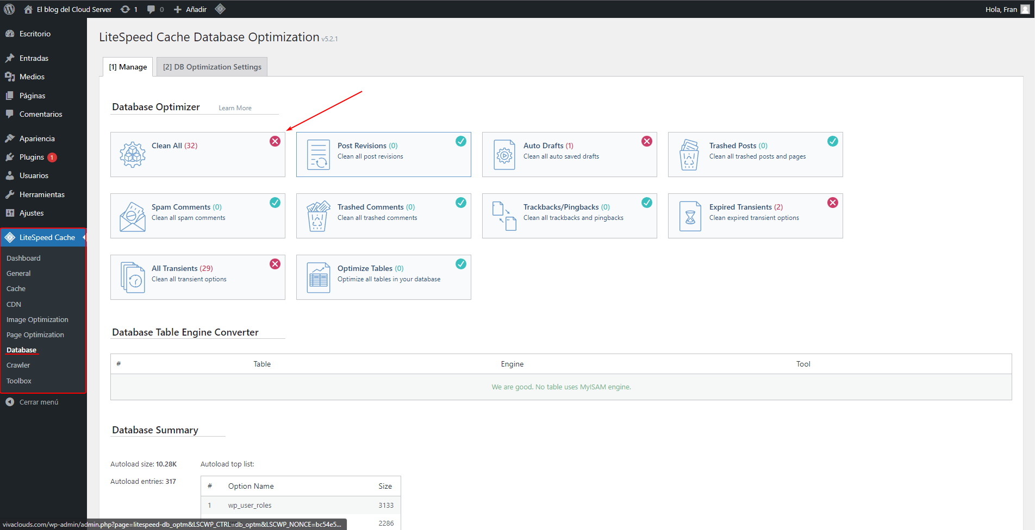Click the Clean All gear icon
1035x530 pixels.
(x=133, y=154)
